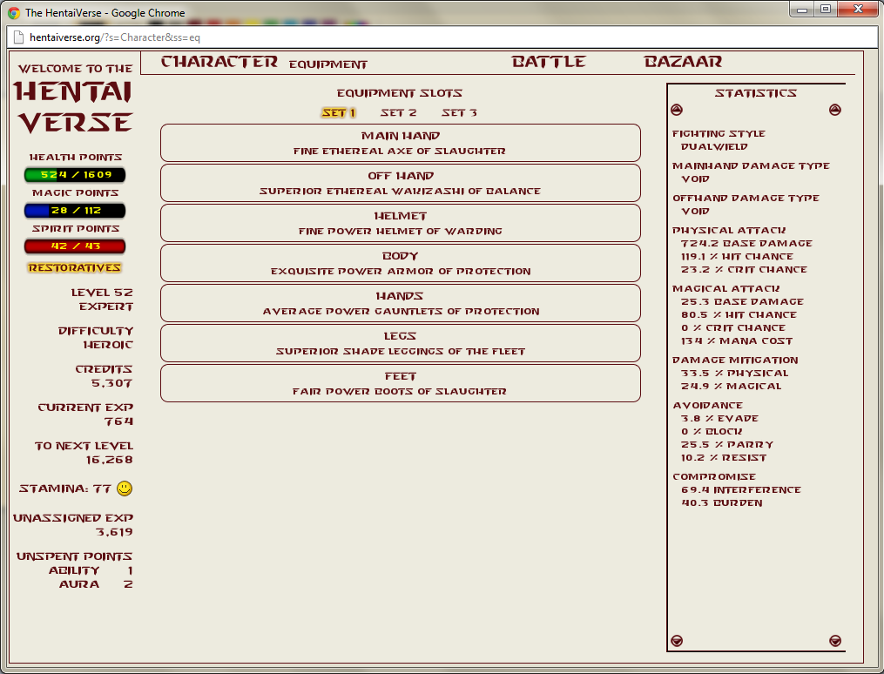
Task: Click the 10.2 % Resist stat
Action: pos(724,457)
